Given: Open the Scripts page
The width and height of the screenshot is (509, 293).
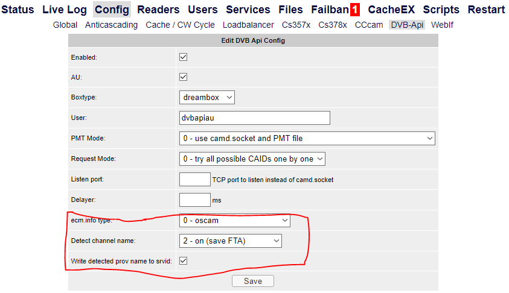Looking at the screenshot, I should [441, 10].
